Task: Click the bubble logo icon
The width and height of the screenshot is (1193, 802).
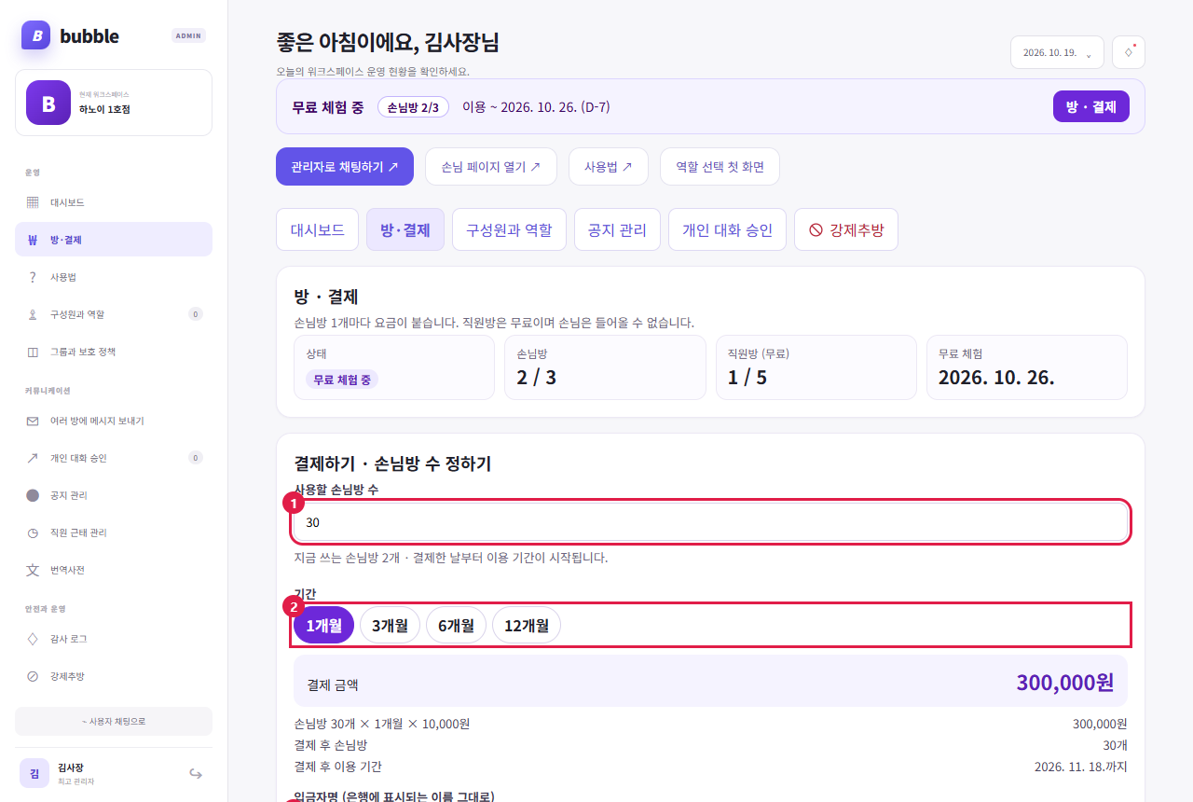Action: point(35,35)
